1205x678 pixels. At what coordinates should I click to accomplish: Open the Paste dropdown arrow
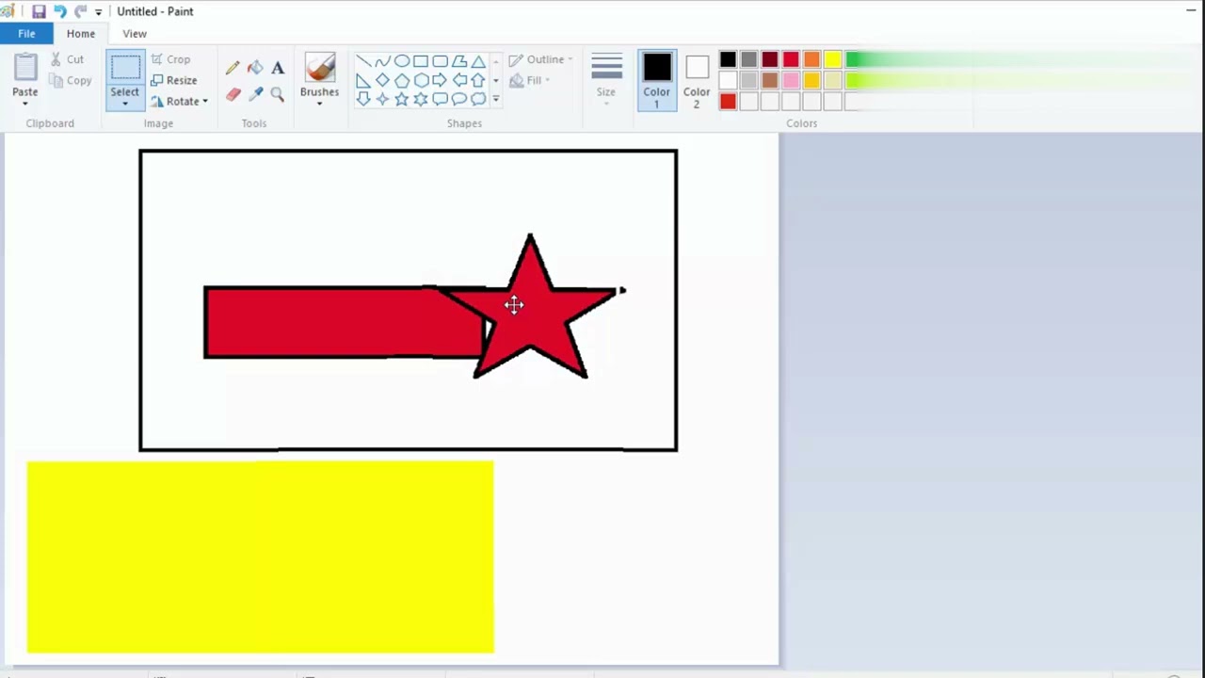[25, 104]
